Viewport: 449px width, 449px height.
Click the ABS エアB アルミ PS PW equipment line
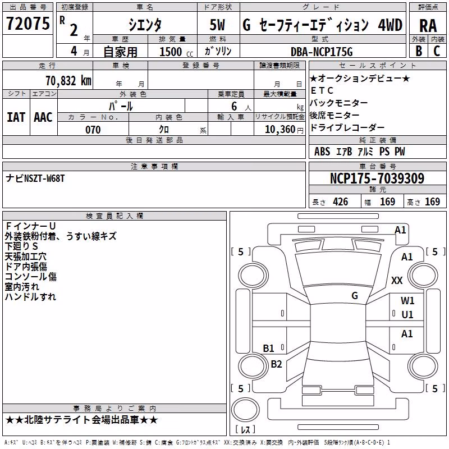coord(360,152)
